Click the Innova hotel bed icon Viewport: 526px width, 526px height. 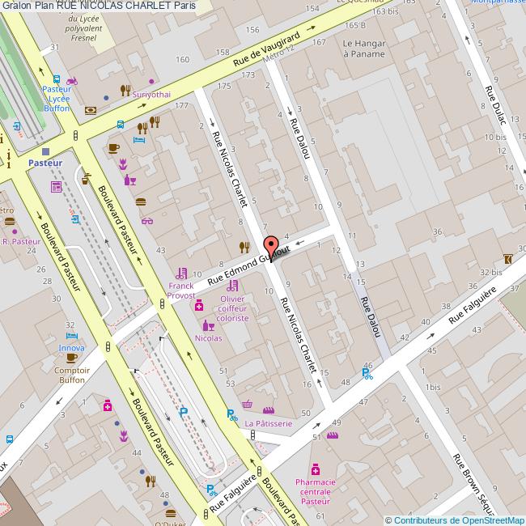coord(71,336)
